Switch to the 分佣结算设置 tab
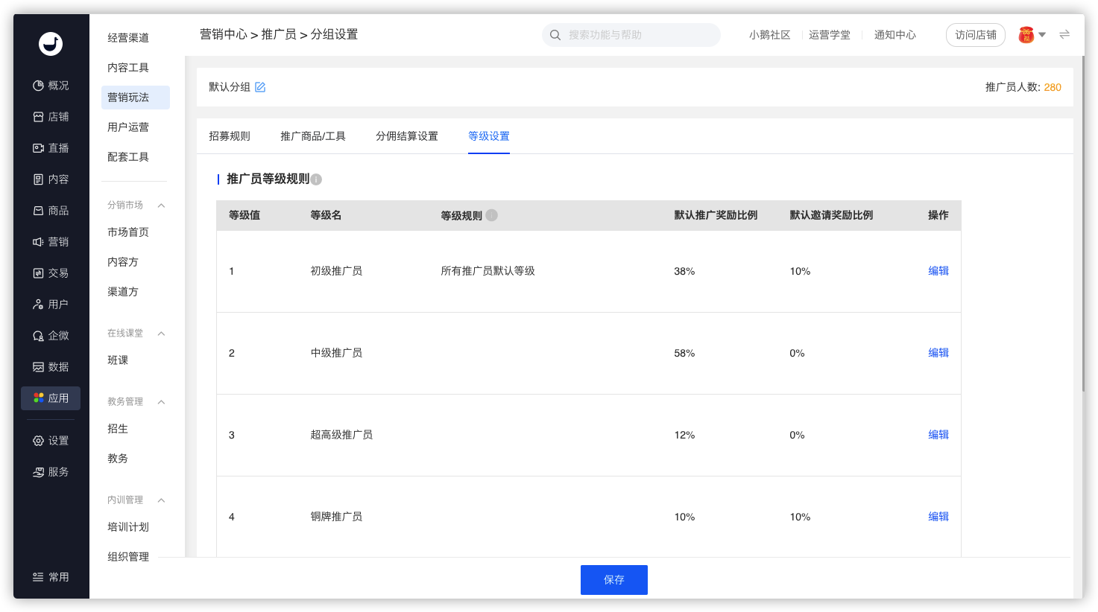The width and height of the screenshot is (1098, 612). pos(407,136)
